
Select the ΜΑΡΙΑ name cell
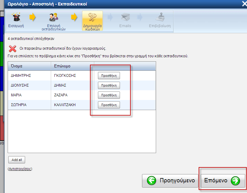[x=16, y=95]
